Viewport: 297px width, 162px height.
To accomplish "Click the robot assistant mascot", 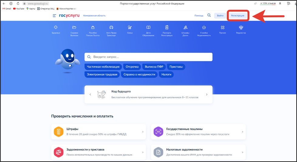I will tap(68, 60).
